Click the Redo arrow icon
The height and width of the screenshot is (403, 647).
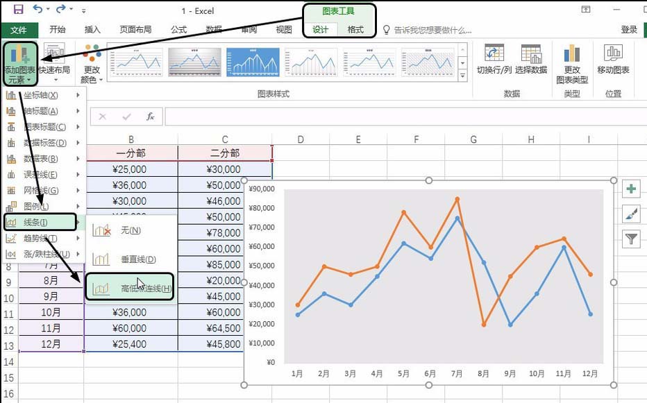[60, 9]
